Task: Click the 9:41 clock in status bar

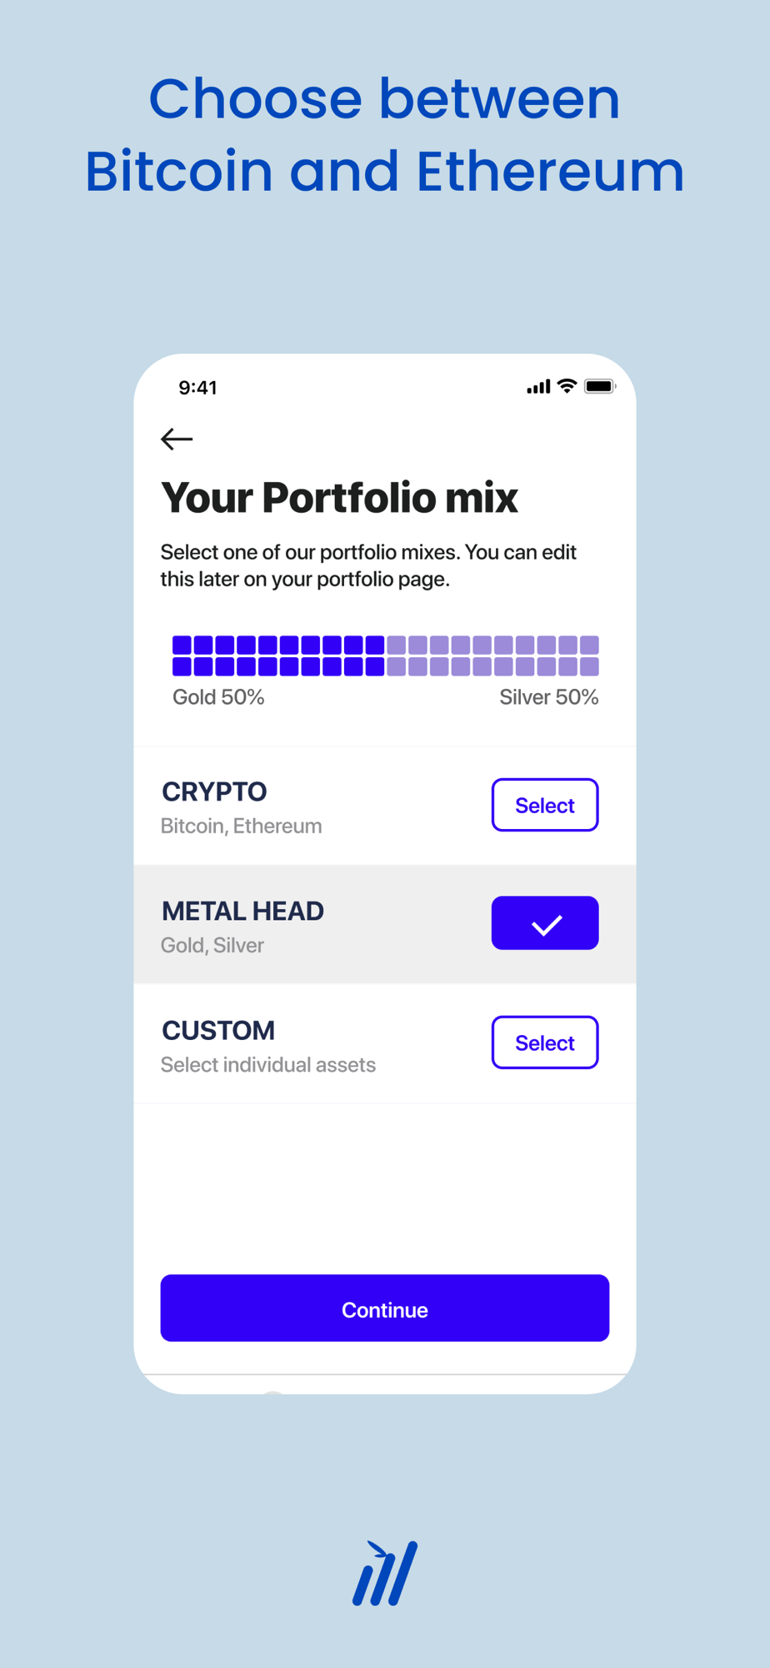Action: pyautogui.click(x=197, y=388)
